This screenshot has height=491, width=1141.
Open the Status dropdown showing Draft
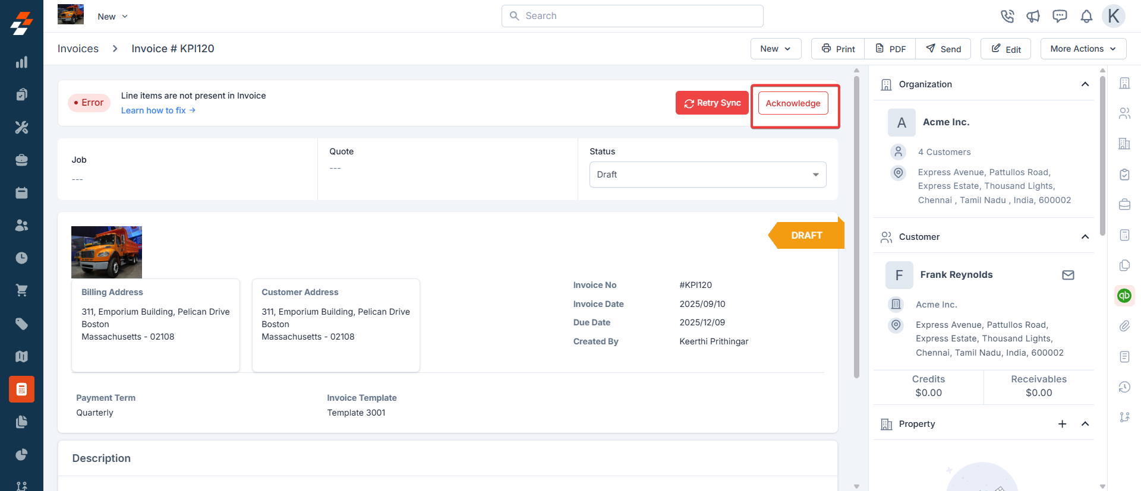coord(707,175)
